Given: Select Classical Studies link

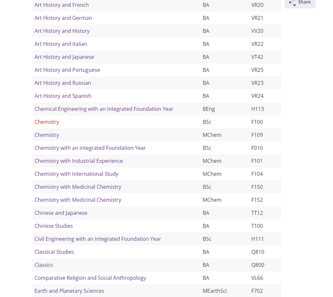Looking at the screenshot, I should 54,252.
